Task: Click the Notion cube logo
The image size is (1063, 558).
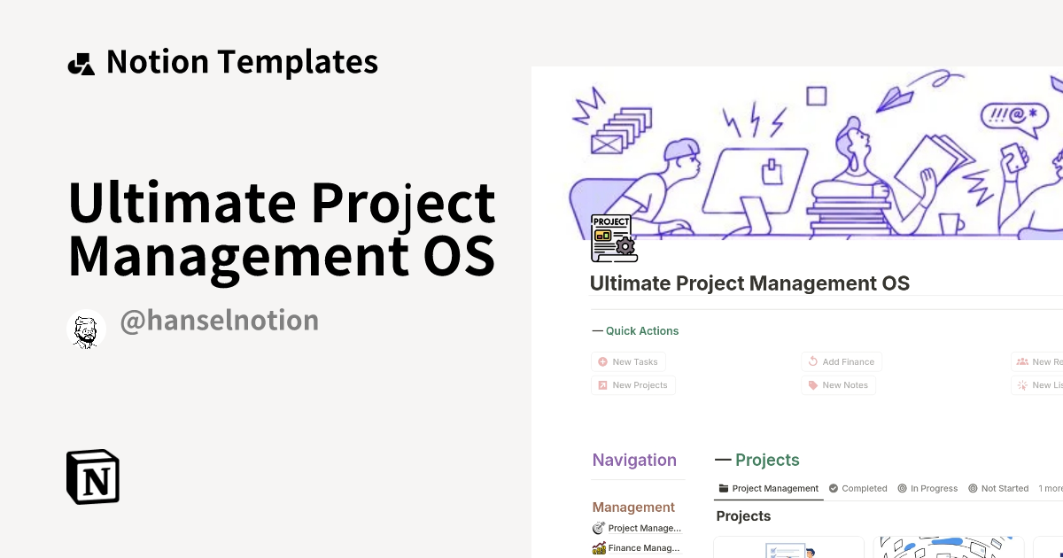Action: (92, 477)
